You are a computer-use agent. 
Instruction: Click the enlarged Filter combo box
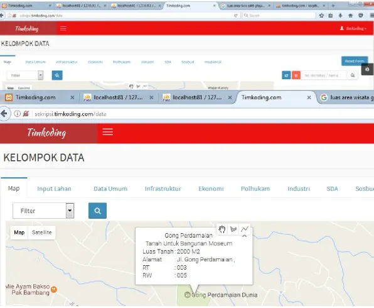click(43, 211)
